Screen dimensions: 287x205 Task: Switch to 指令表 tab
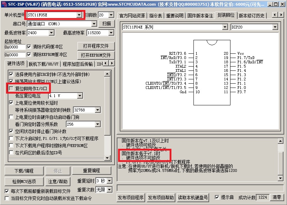point(155,16)
